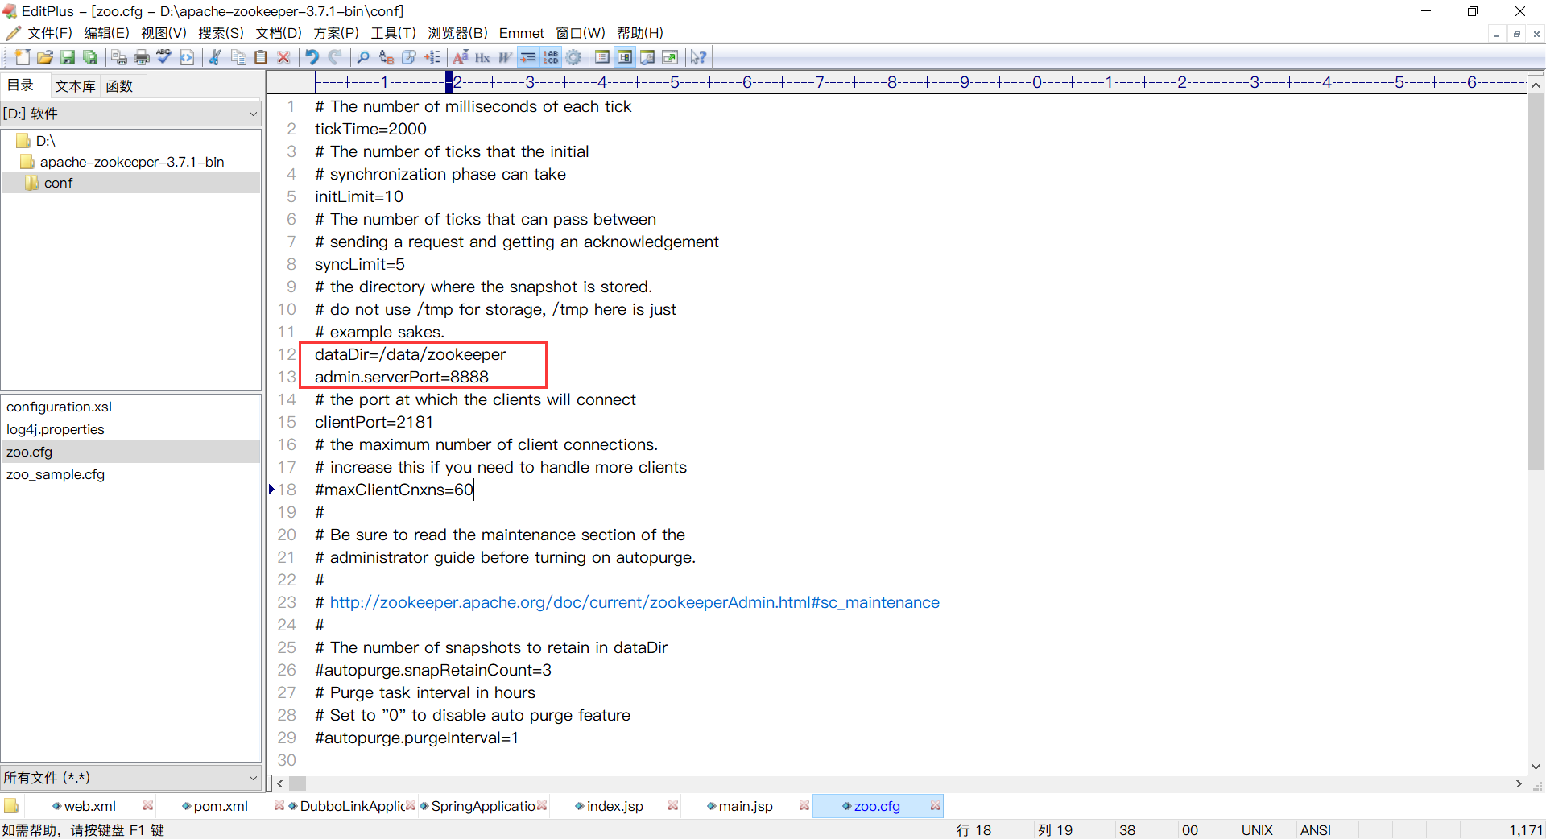The image size is (1546, 839).
Task: Open the zookeeper.apache.org maintenance link
Action: coord(635,602)
